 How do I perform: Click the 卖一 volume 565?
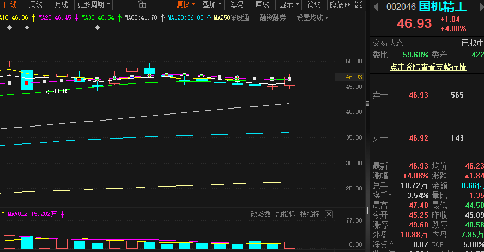(457, 95)
